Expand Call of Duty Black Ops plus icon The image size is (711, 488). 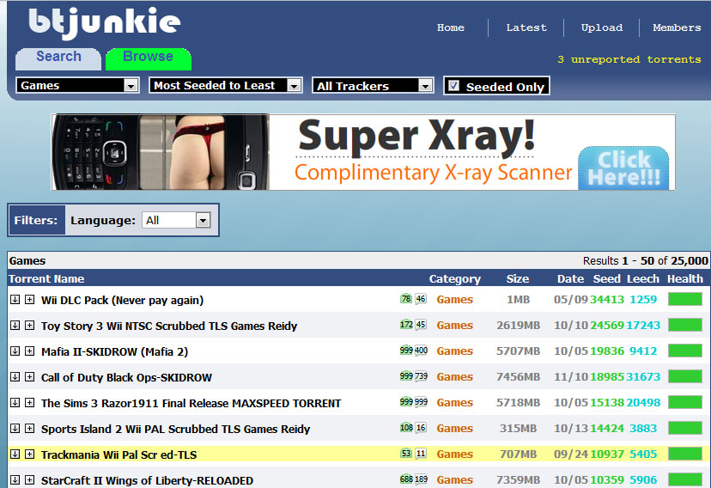(x=29, y=377)
